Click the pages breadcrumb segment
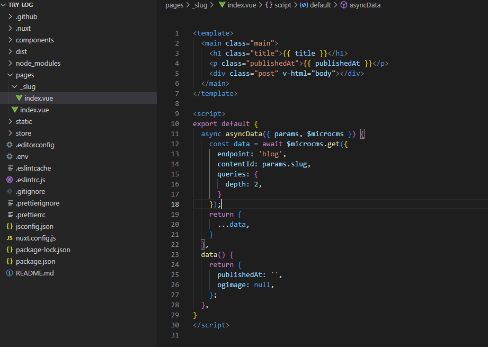The image size is (488, 347). [x=174, y=5]
